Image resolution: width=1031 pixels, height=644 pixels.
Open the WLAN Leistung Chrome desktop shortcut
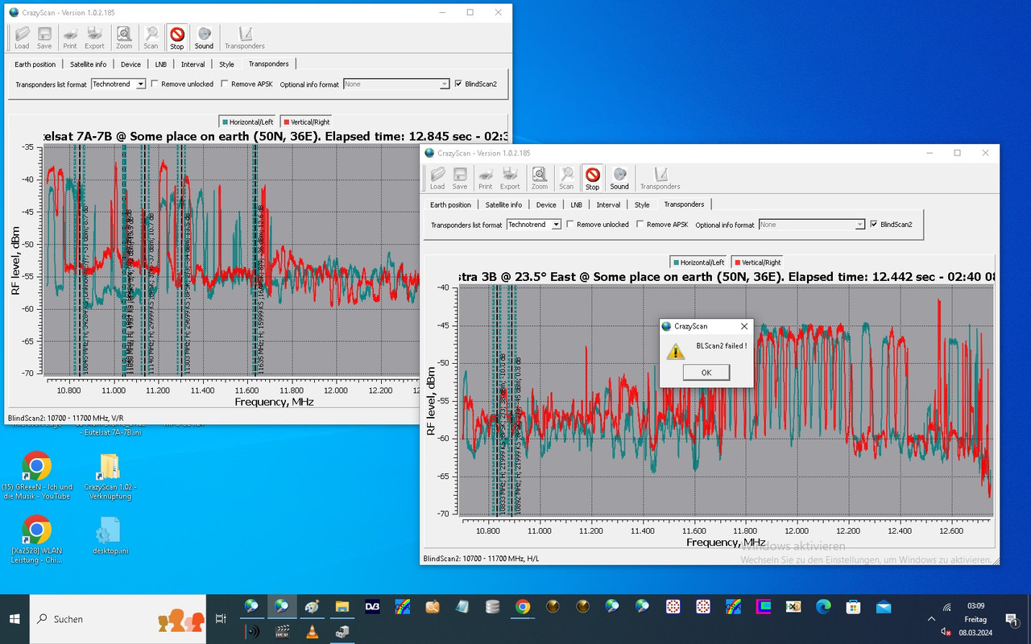tap(36, 539)
